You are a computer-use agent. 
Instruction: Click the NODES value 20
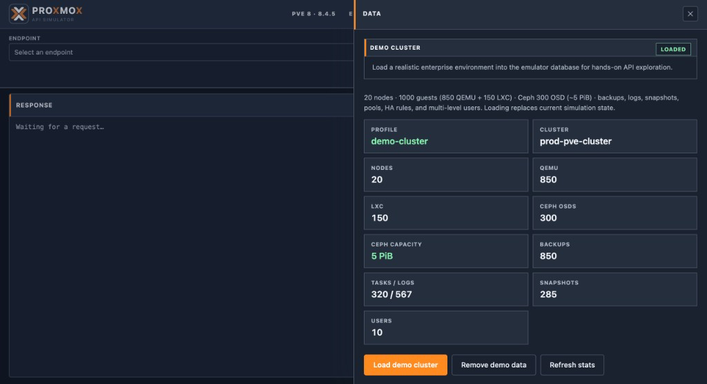point(376,180)
